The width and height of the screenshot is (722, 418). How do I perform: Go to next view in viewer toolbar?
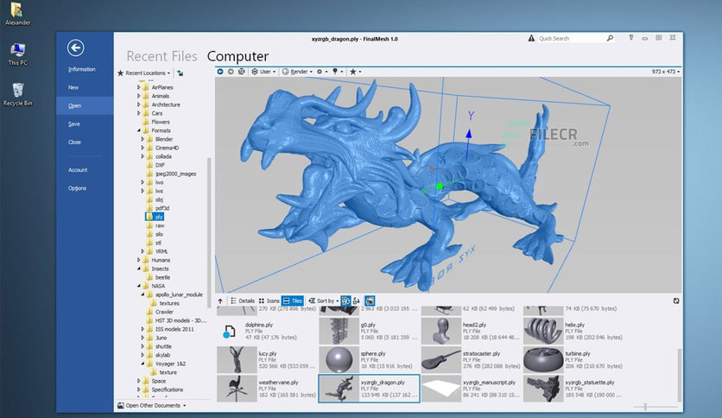pyautogui.click(x=231, y=72)
